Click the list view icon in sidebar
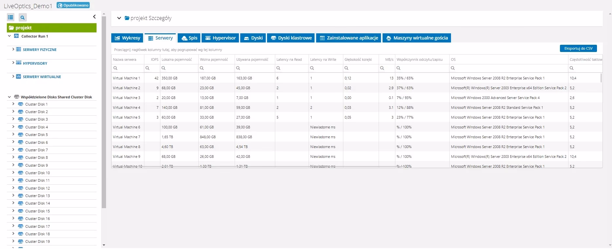 (11, 17)
